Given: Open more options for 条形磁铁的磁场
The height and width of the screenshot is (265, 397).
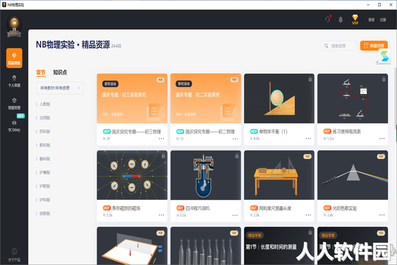Looking at the screenshot, I should click(x=161, y=215).
